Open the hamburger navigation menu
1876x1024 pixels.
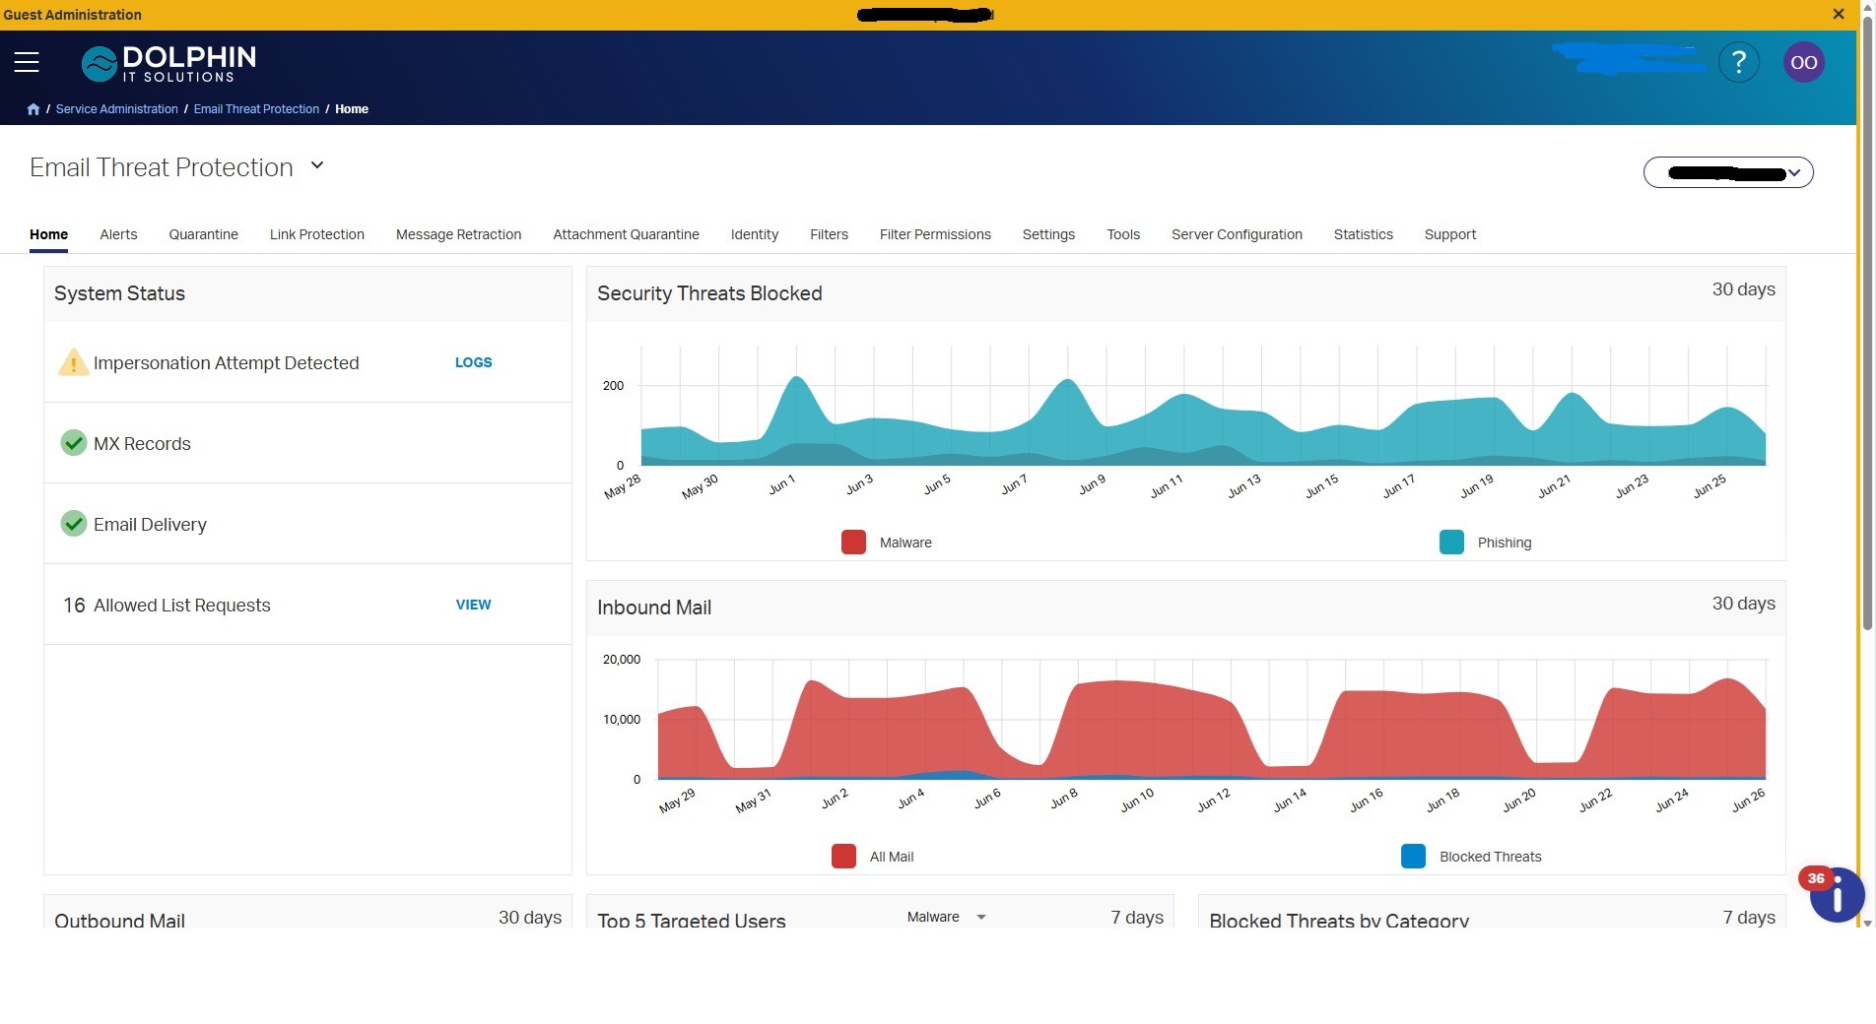[x=27, y=62]
